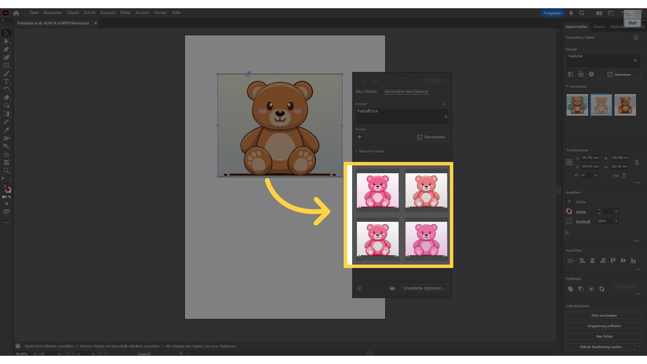Toggle constrain width and height proportions
The image size is (647, 364).
click(x=637, y=162)
